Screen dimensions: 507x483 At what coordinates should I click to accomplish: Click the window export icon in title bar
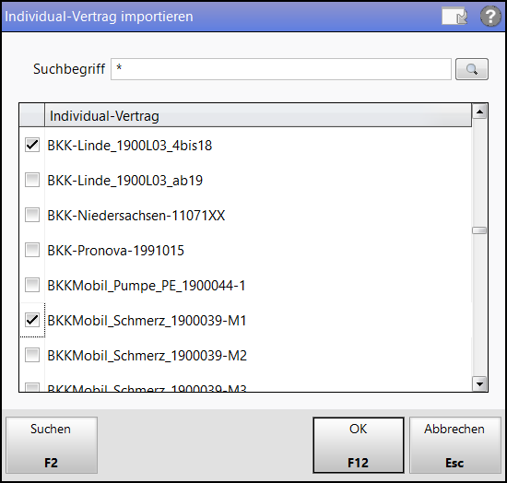(x=454, y=17)
